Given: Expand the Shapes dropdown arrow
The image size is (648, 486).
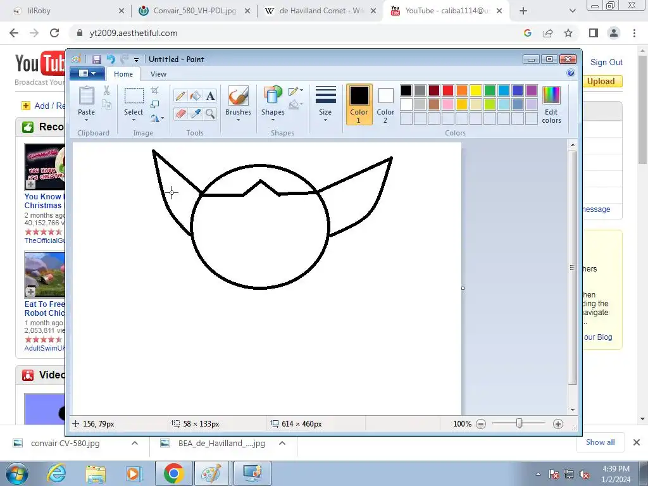Looking at the screenshot, I should coord(273,120).
